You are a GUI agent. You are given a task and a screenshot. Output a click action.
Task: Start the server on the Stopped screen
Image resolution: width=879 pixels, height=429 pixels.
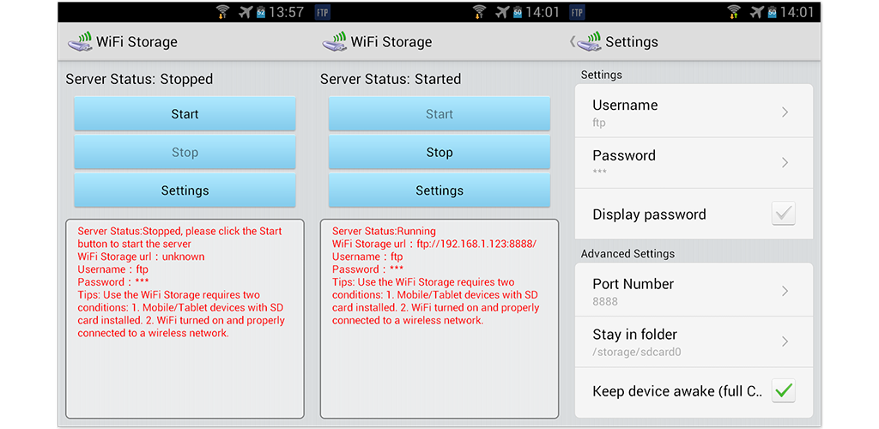coord(185,114)
